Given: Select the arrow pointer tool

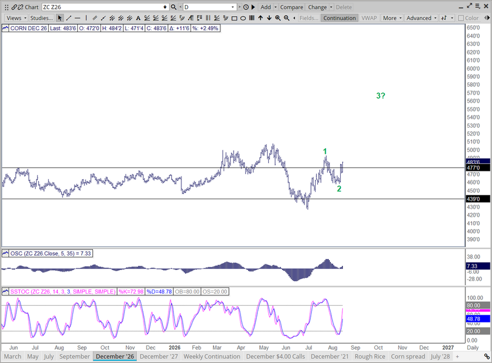Looking at the screenshot, I should pos(60,18).
